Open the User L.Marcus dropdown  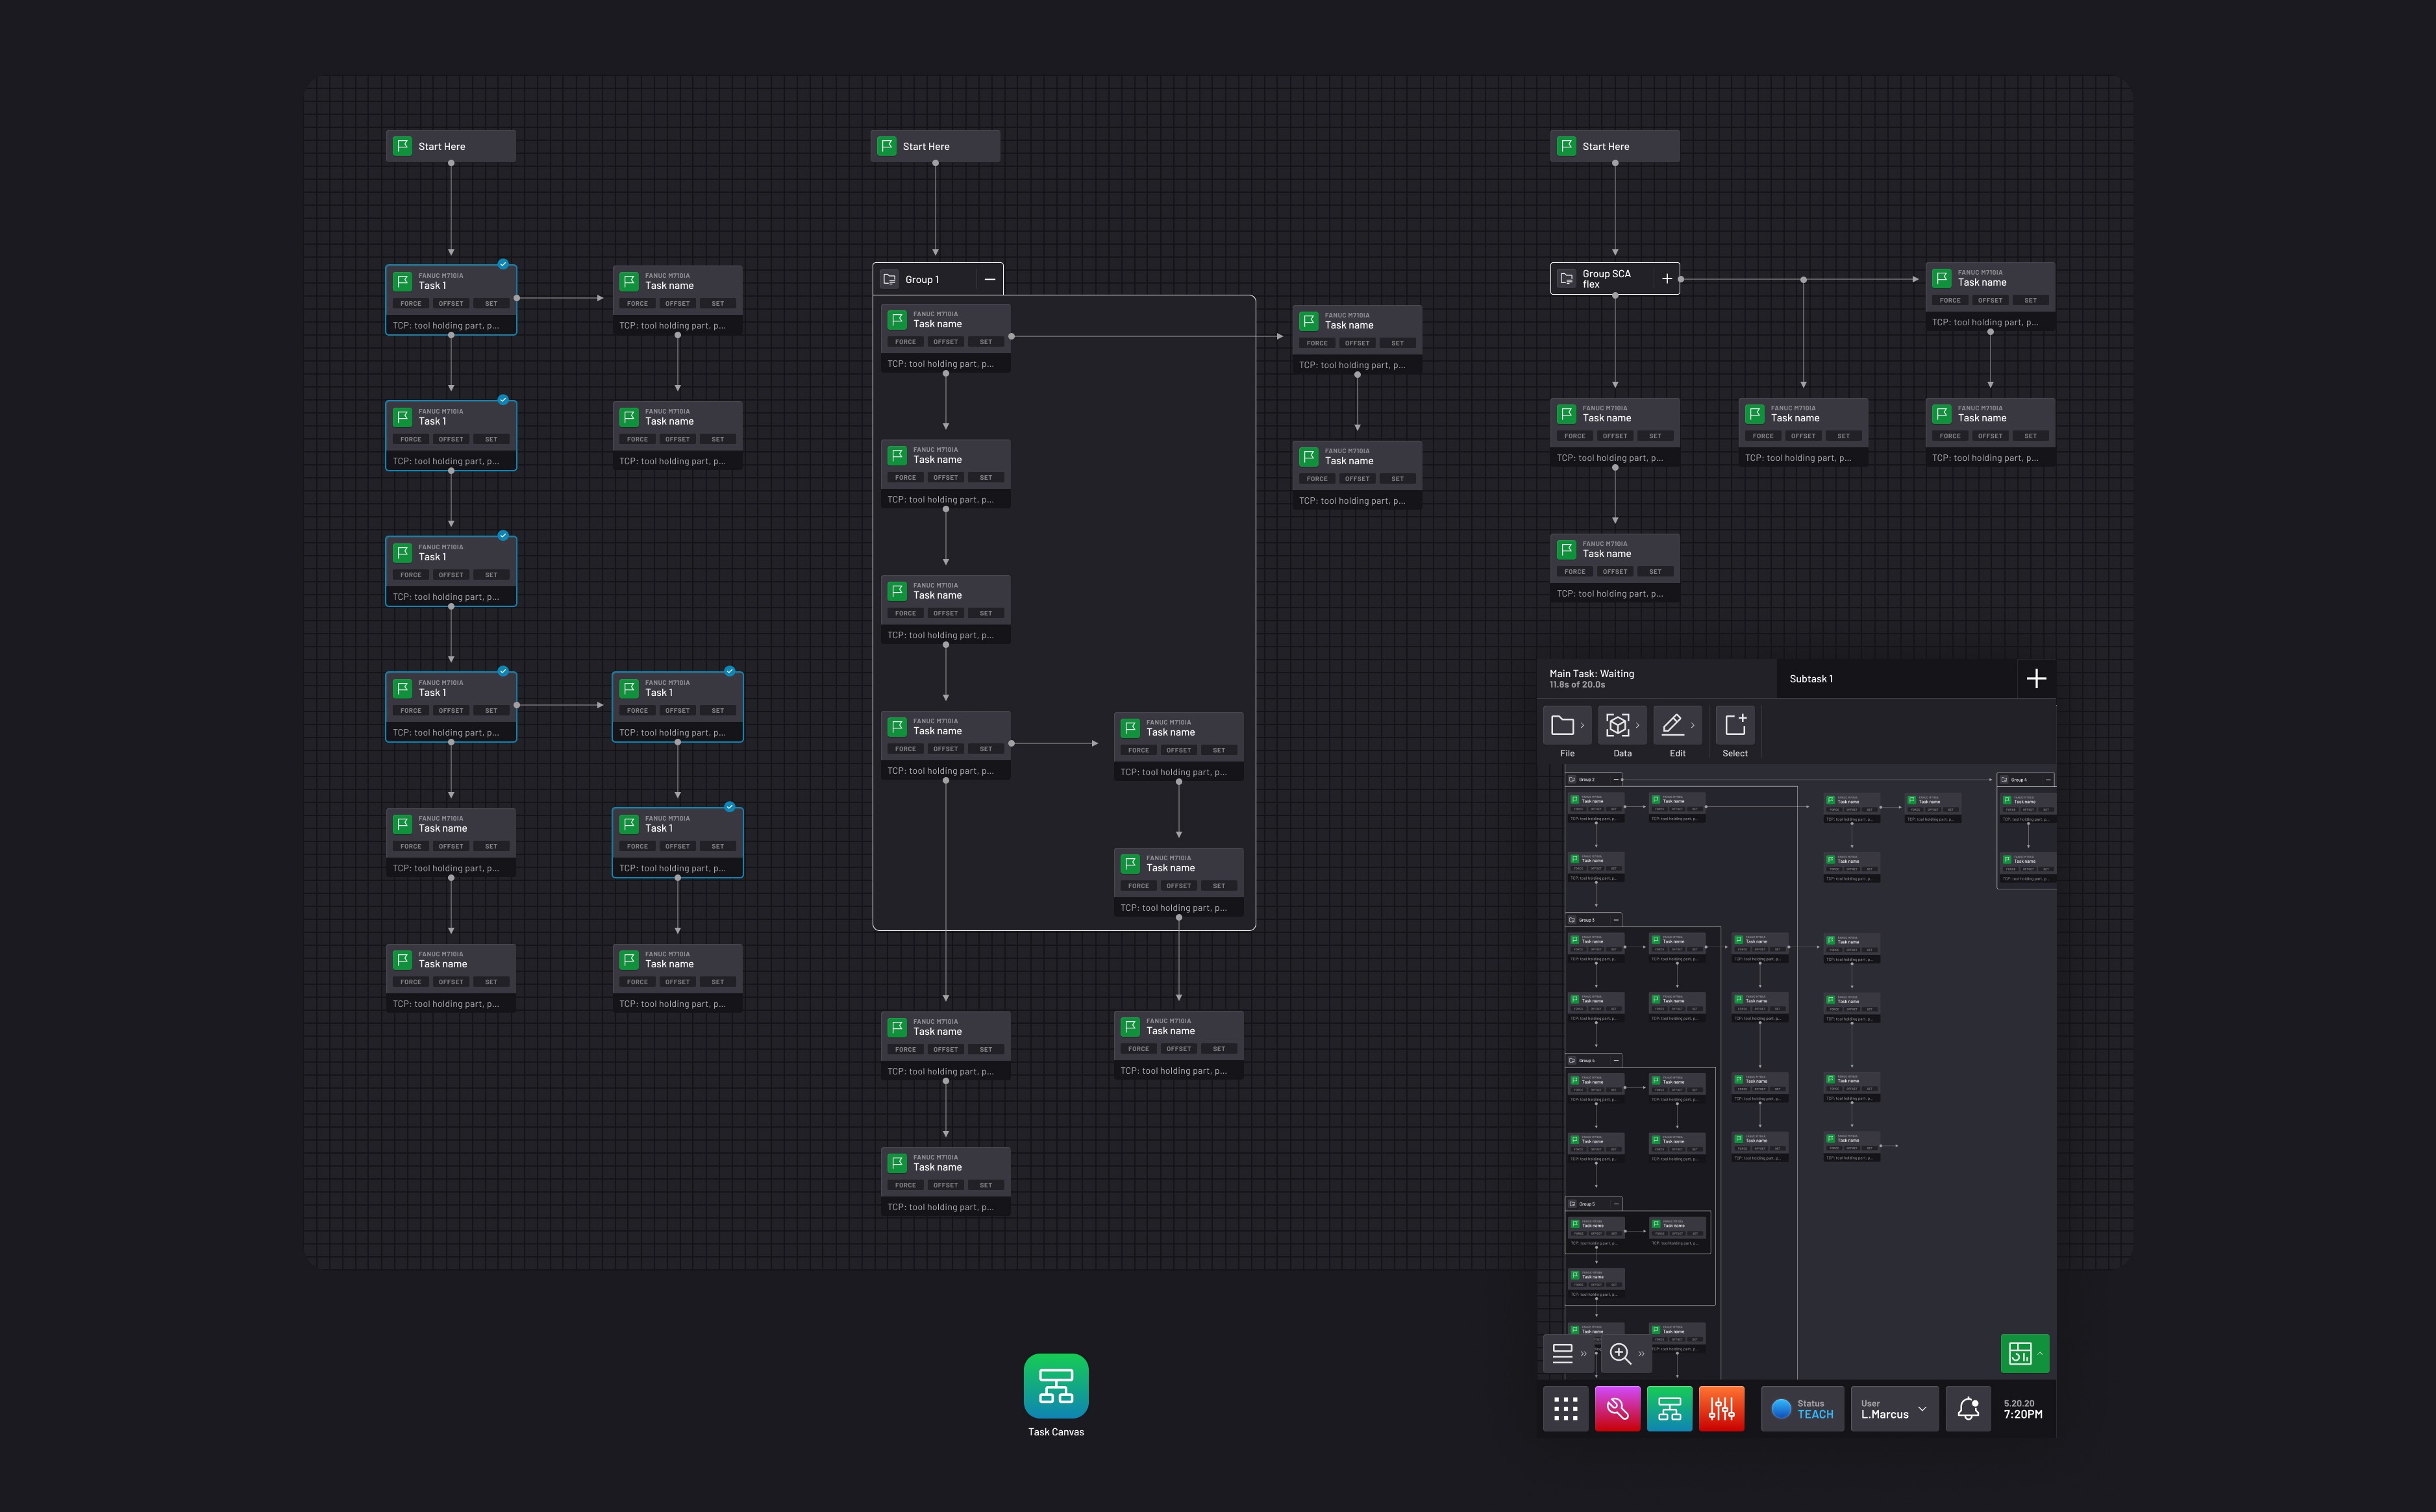[x=1895, y=1409]
